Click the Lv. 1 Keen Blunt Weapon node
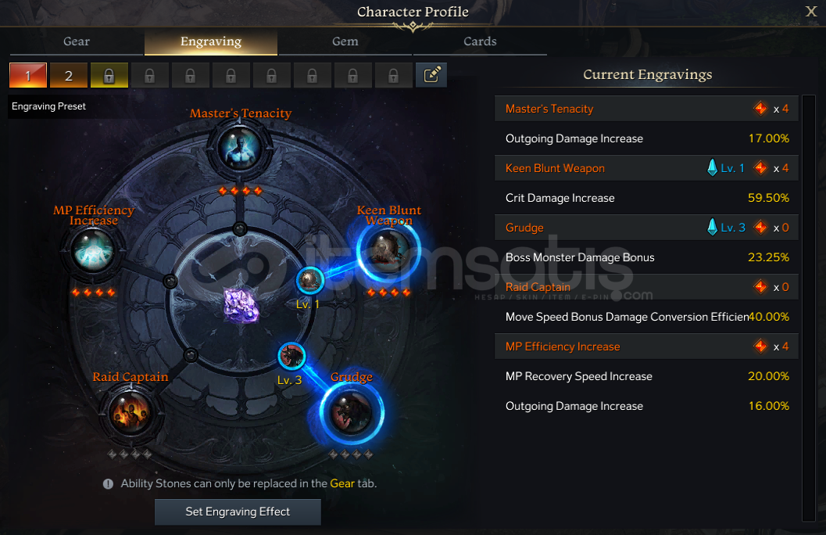The height and width of the screenshot is (535, 826). coord(309,280)
